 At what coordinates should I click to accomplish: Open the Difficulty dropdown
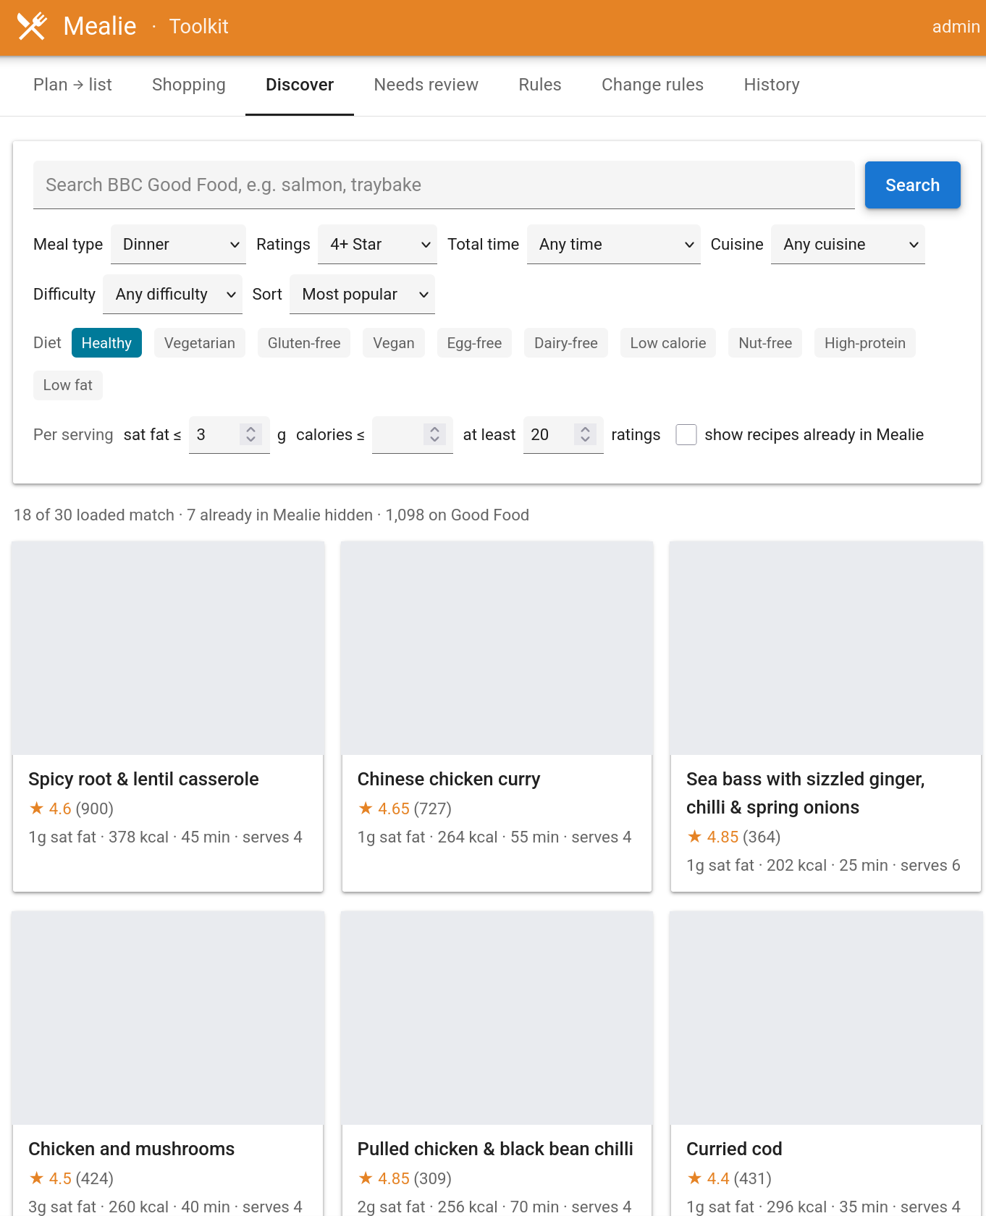(x=172, y=295)
